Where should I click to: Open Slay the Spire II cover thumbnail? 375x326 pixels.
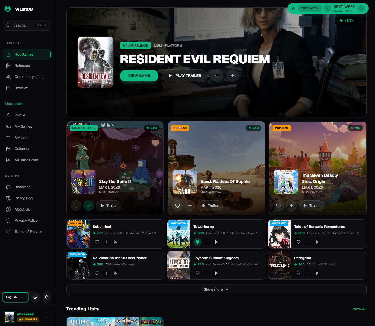pyautogui.click(x=83, y=182)
